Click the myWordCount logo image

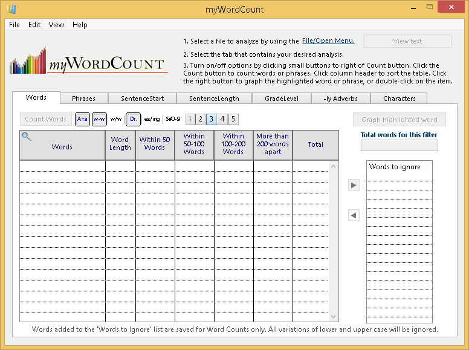[x=88, y=60]
